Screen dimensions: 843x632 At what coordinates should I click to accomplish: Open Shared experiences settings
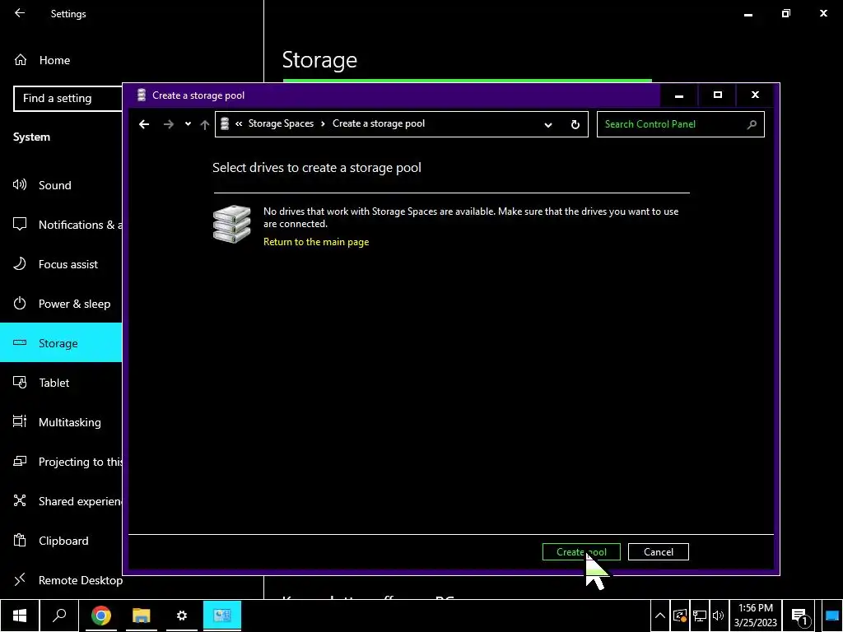coord(61,501)
